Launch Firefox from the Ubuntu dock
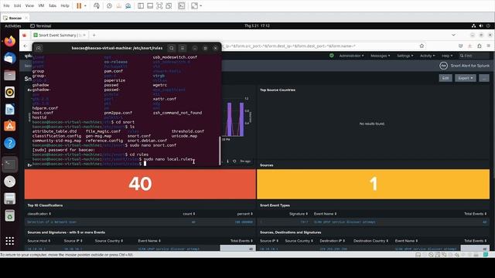 point(10,41)
